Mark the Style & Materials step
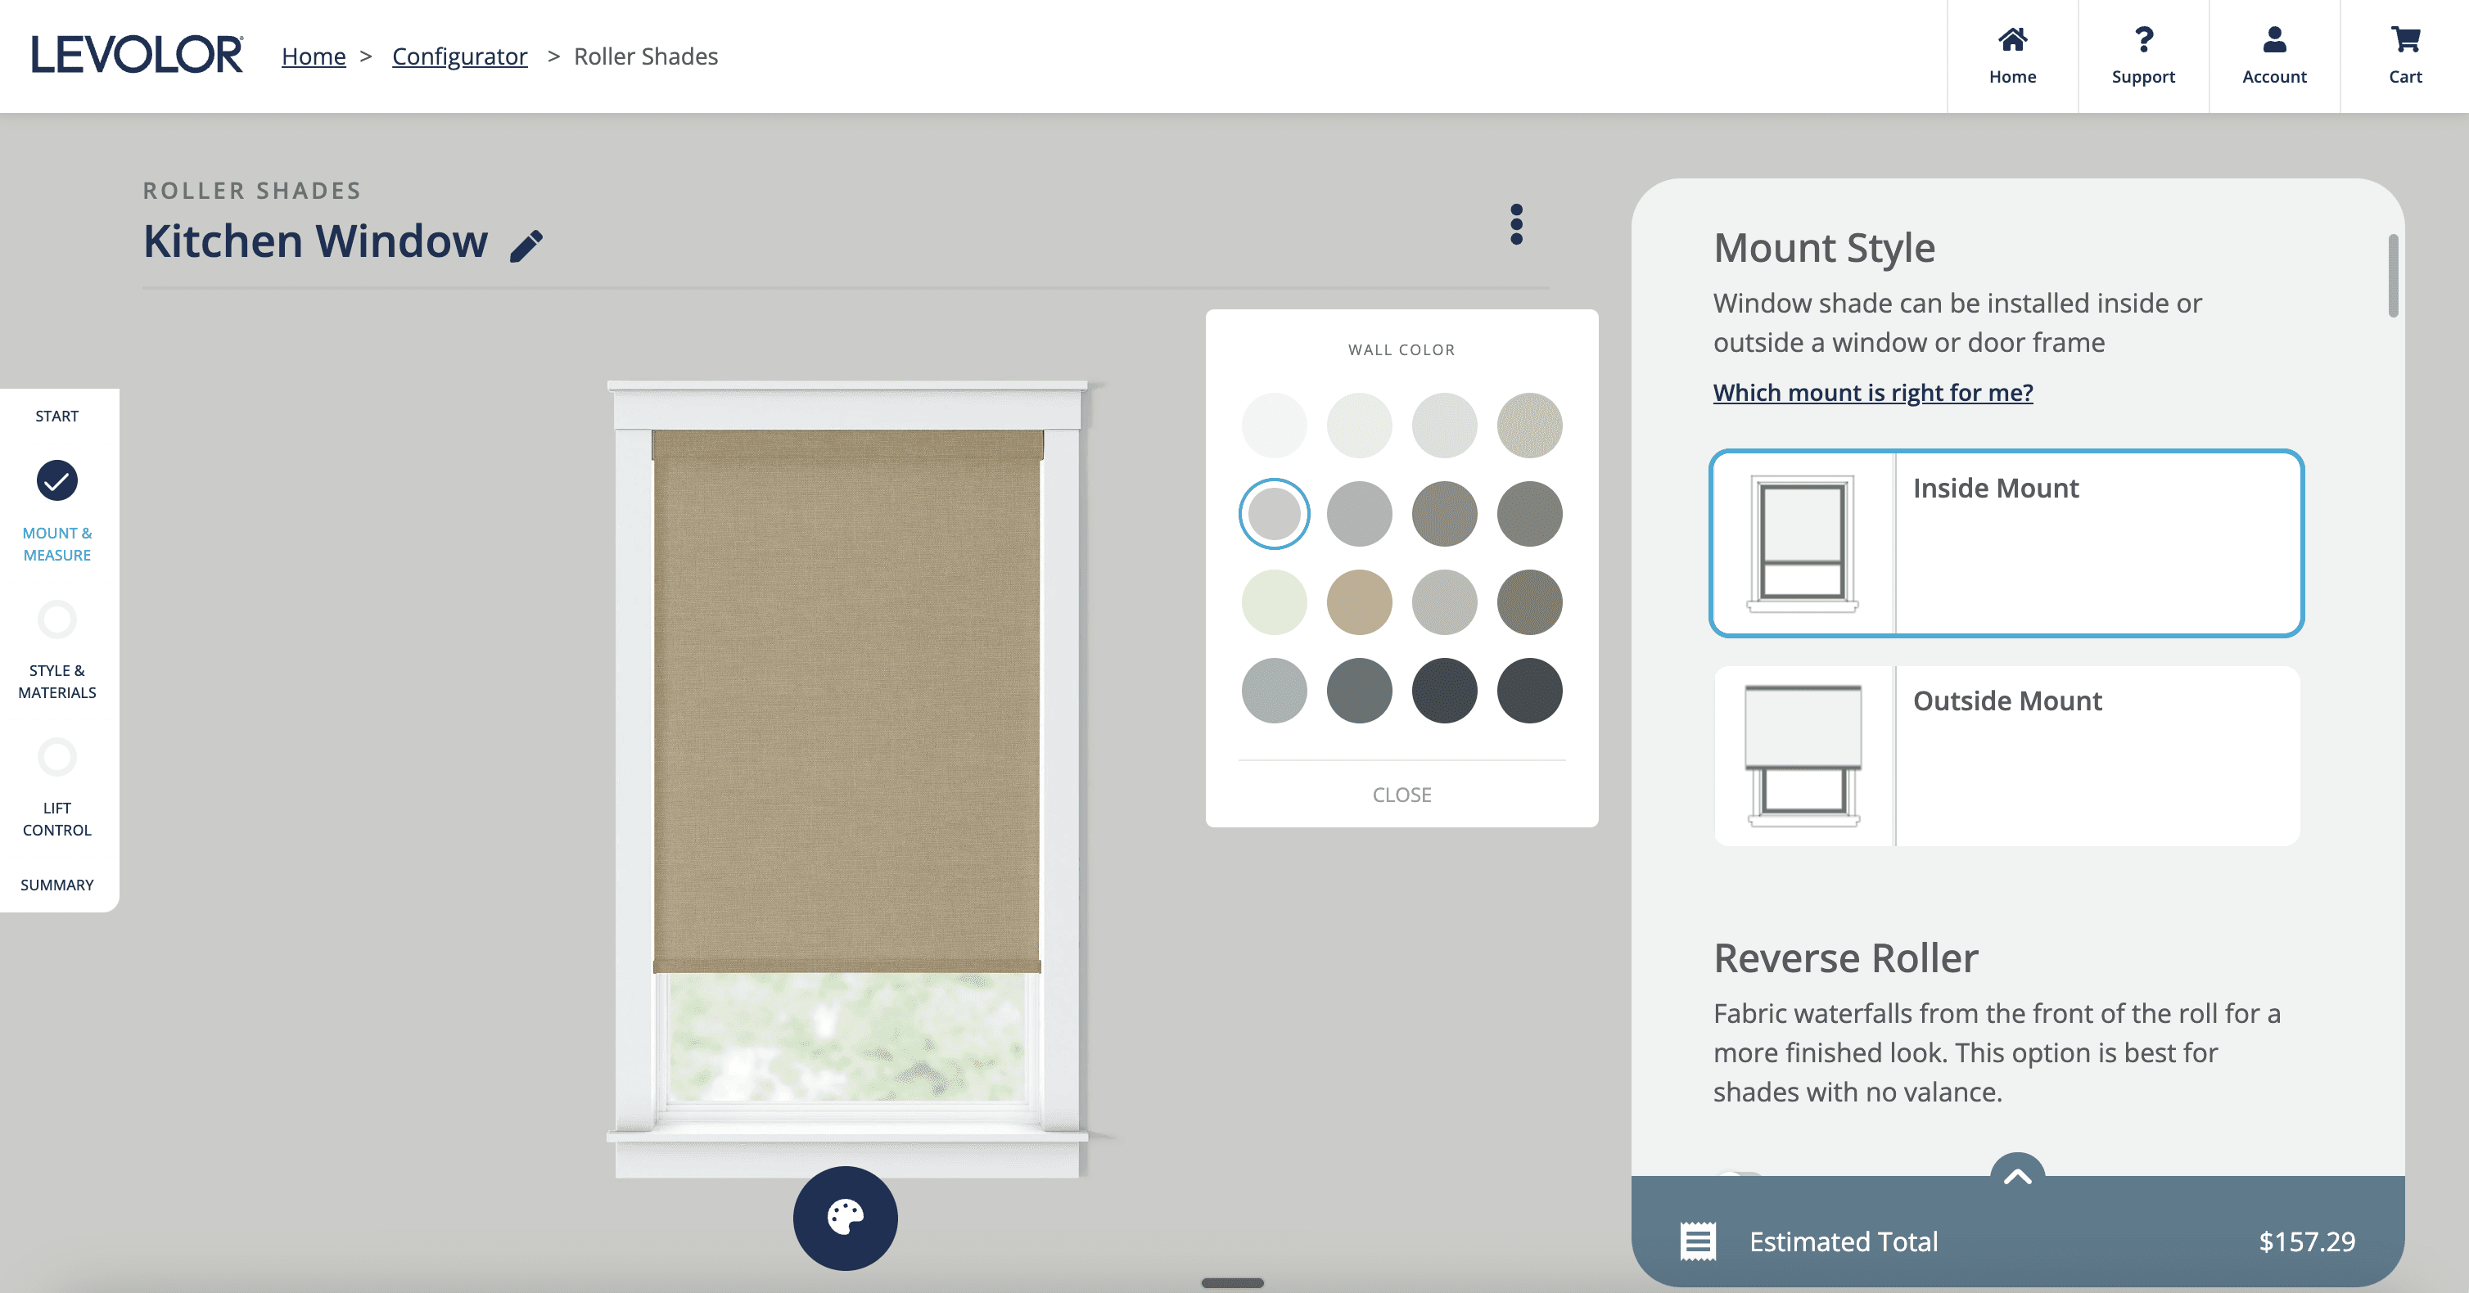 (57, 619)
